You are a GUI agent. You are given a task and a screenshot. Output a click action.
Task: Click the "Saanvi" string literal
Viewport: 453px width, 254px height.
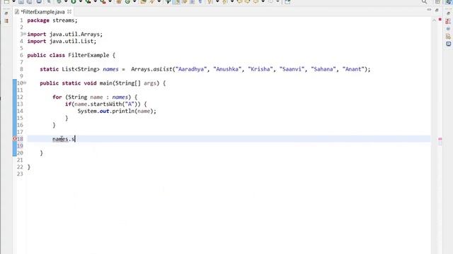[292, 69]
